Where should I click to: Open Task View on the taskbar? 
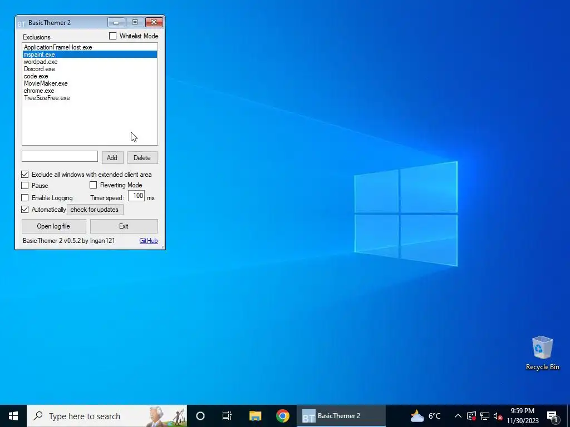click(x=227, y=416)
